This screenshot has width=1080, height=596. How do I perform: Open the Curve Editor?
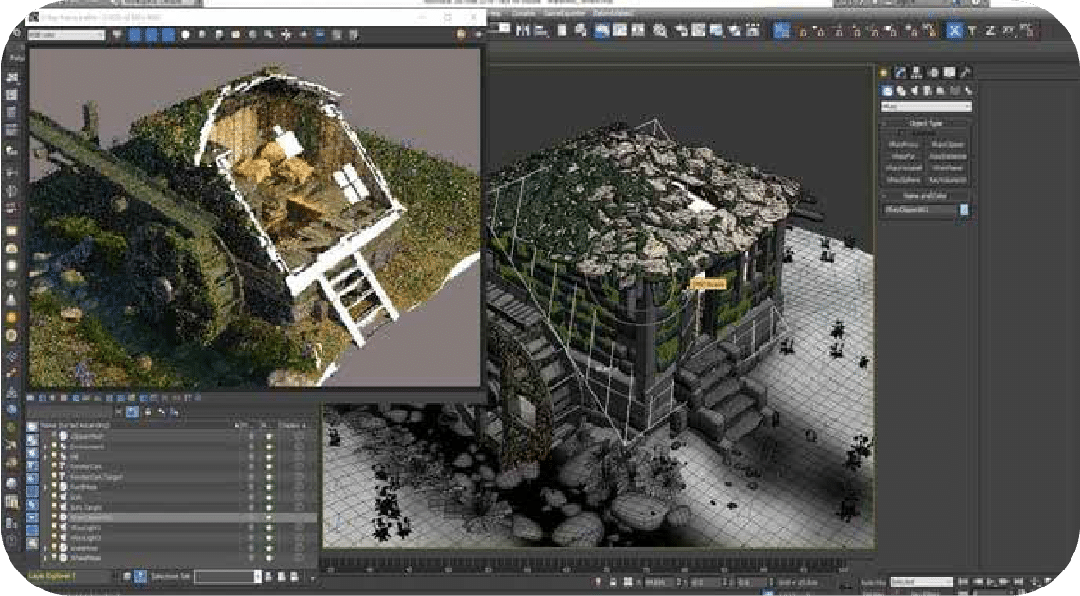(x=619, y=30)
